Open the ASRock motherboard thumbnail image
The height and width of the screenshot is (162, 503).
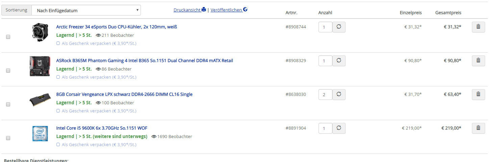(40, 66)
